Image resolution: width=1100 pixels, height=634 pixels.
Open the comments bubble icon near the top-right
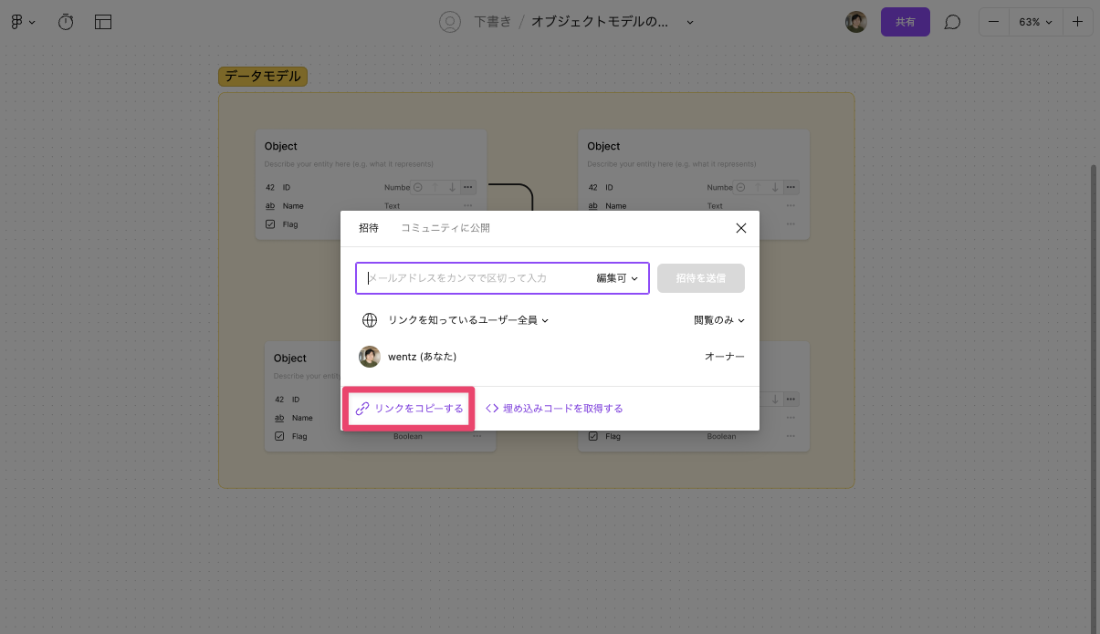pyautogui.click(x=952, y=21)
